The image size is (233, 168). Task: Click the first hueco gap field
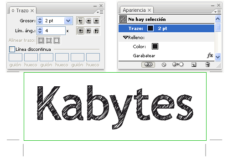pyautogui.click(x=31, y=57)
